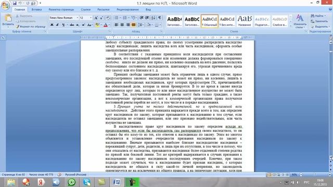333x187 pixels.
Task: Decrease paragraph indent
Action: pos(142,18)
